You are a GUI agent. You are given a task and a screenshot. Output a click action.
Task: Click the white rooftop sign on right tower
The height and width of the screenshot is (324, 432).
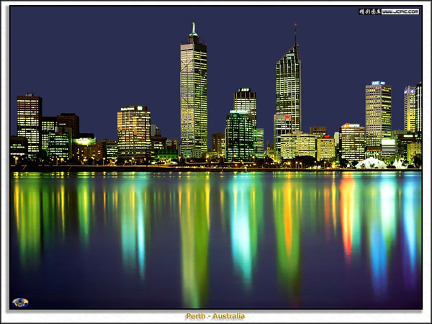378,84
